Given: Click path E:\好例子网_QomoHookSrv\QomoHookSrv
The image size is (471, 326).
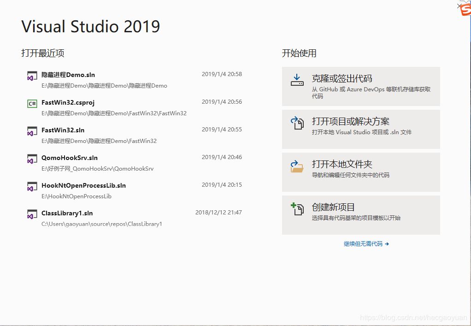Looking at the screenshot, I should (x=97, y=169).
